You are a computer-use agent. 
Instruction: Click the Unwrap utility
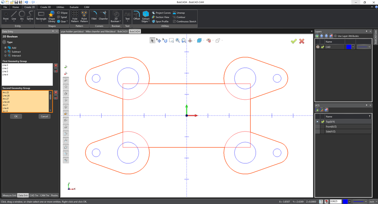coord(178,13)
